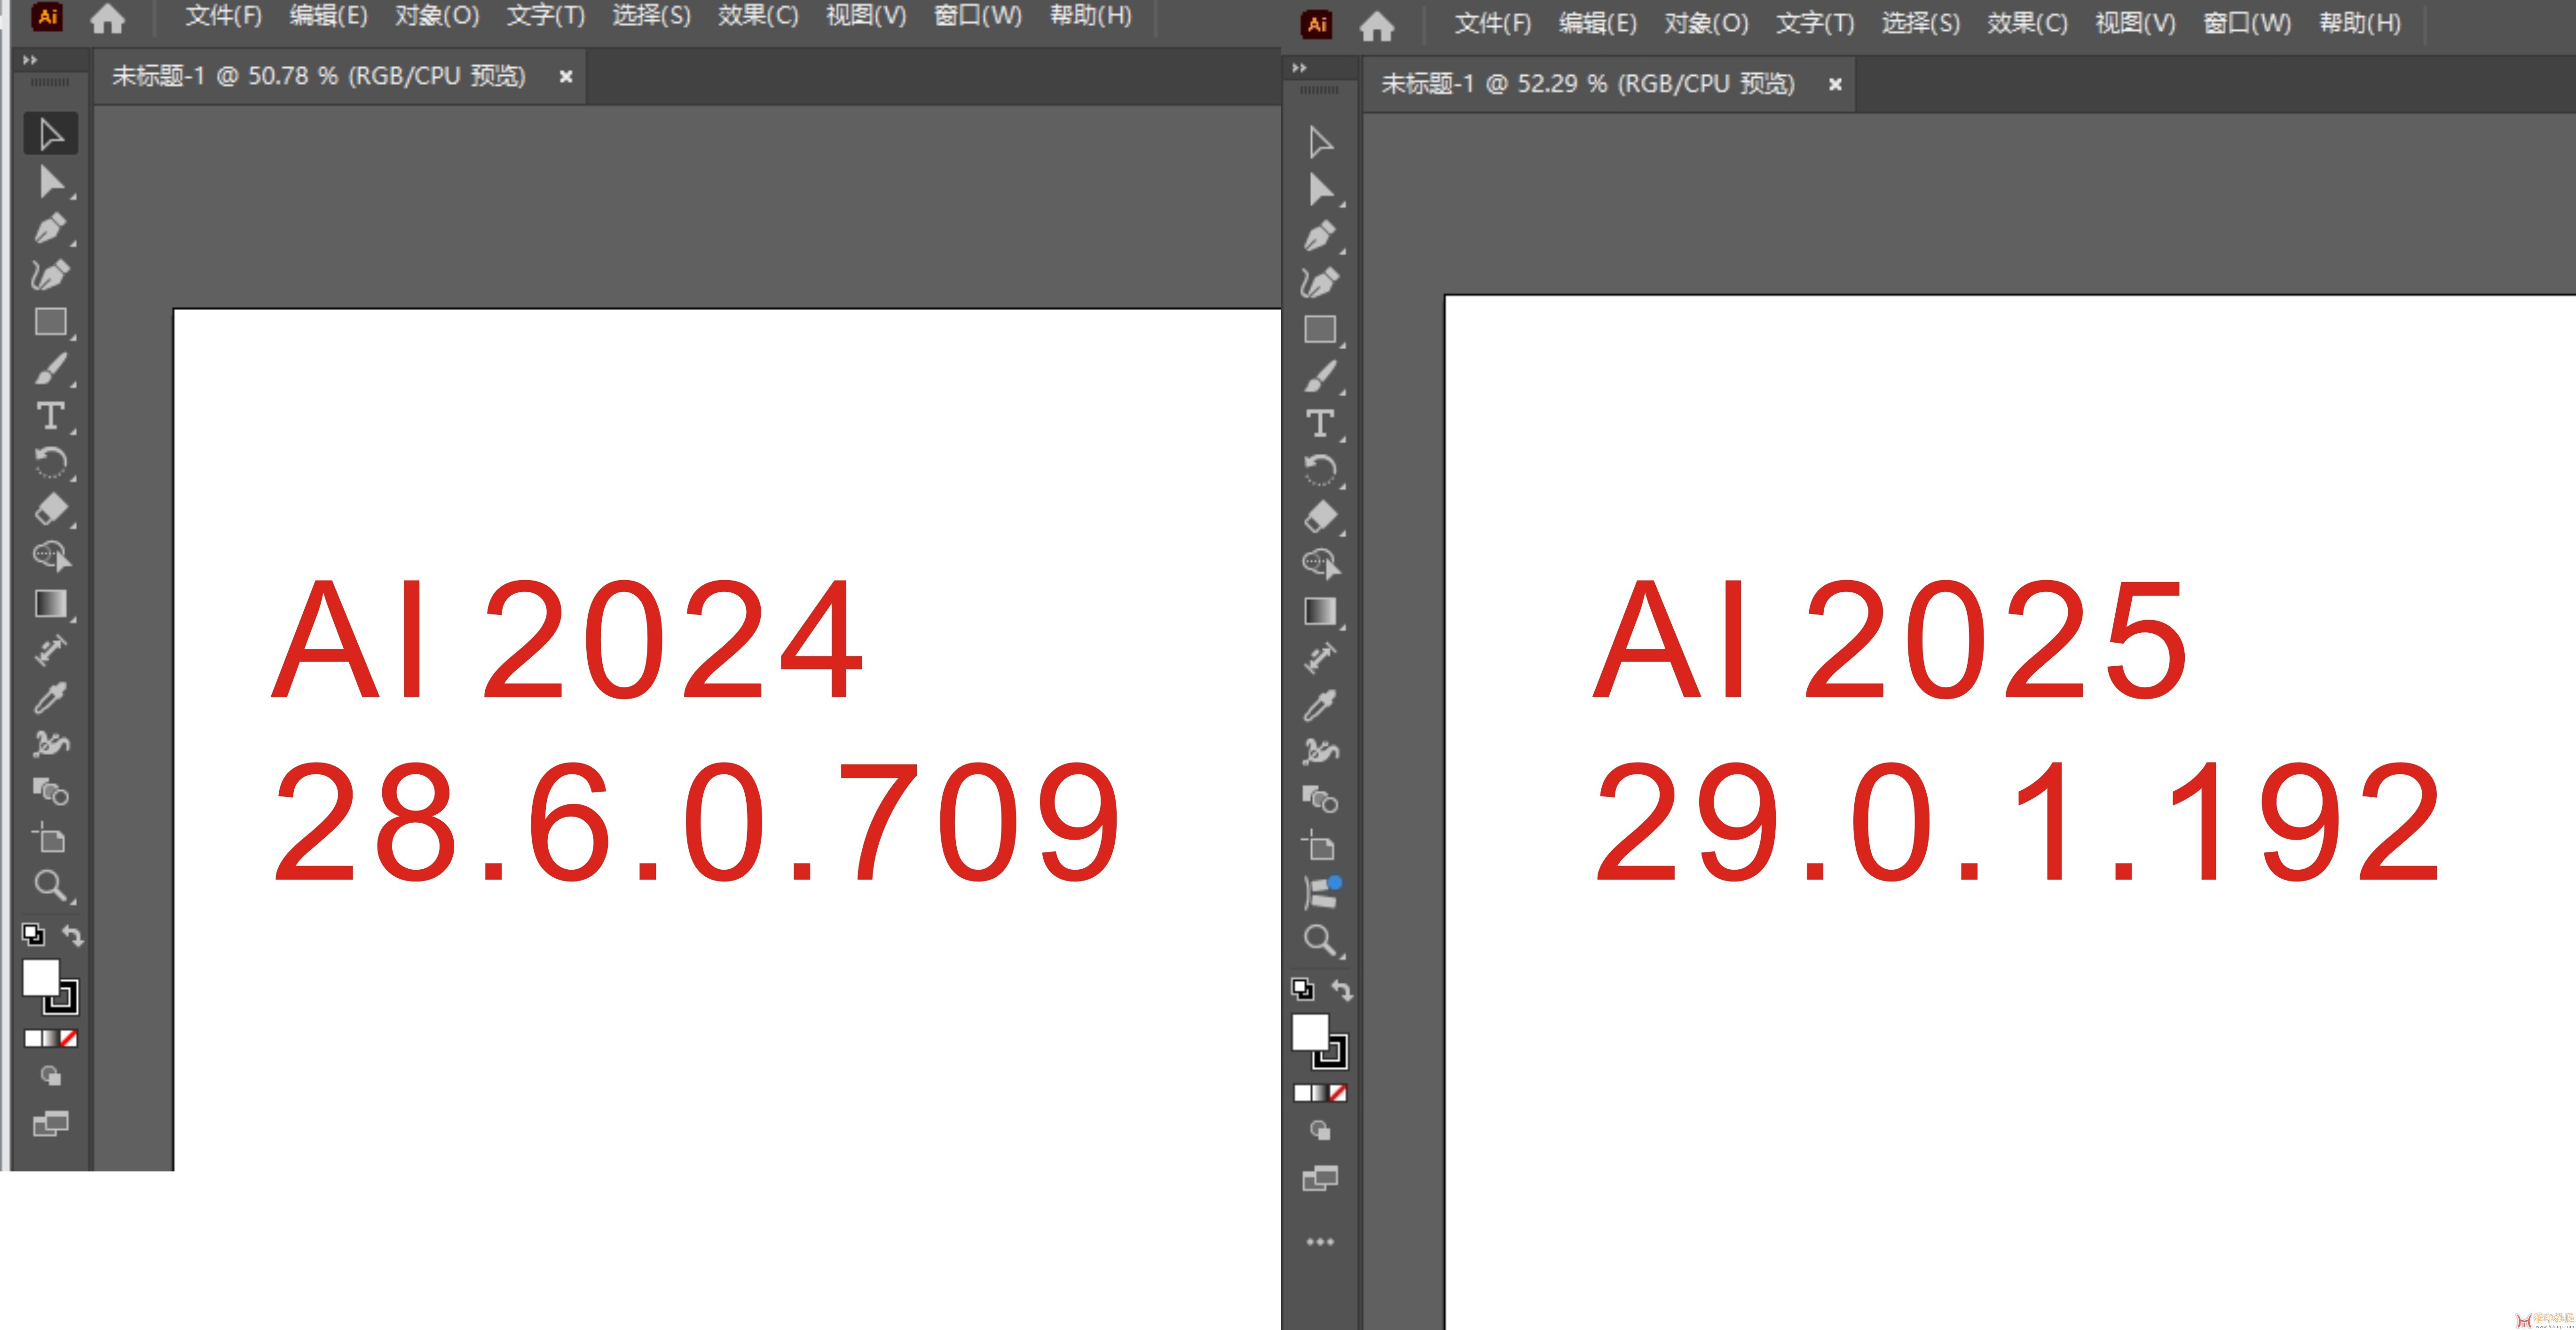This screenshot has width=2576, height=1330.
Task: Select the Gradient tool in left window
Action: point(50,603)
